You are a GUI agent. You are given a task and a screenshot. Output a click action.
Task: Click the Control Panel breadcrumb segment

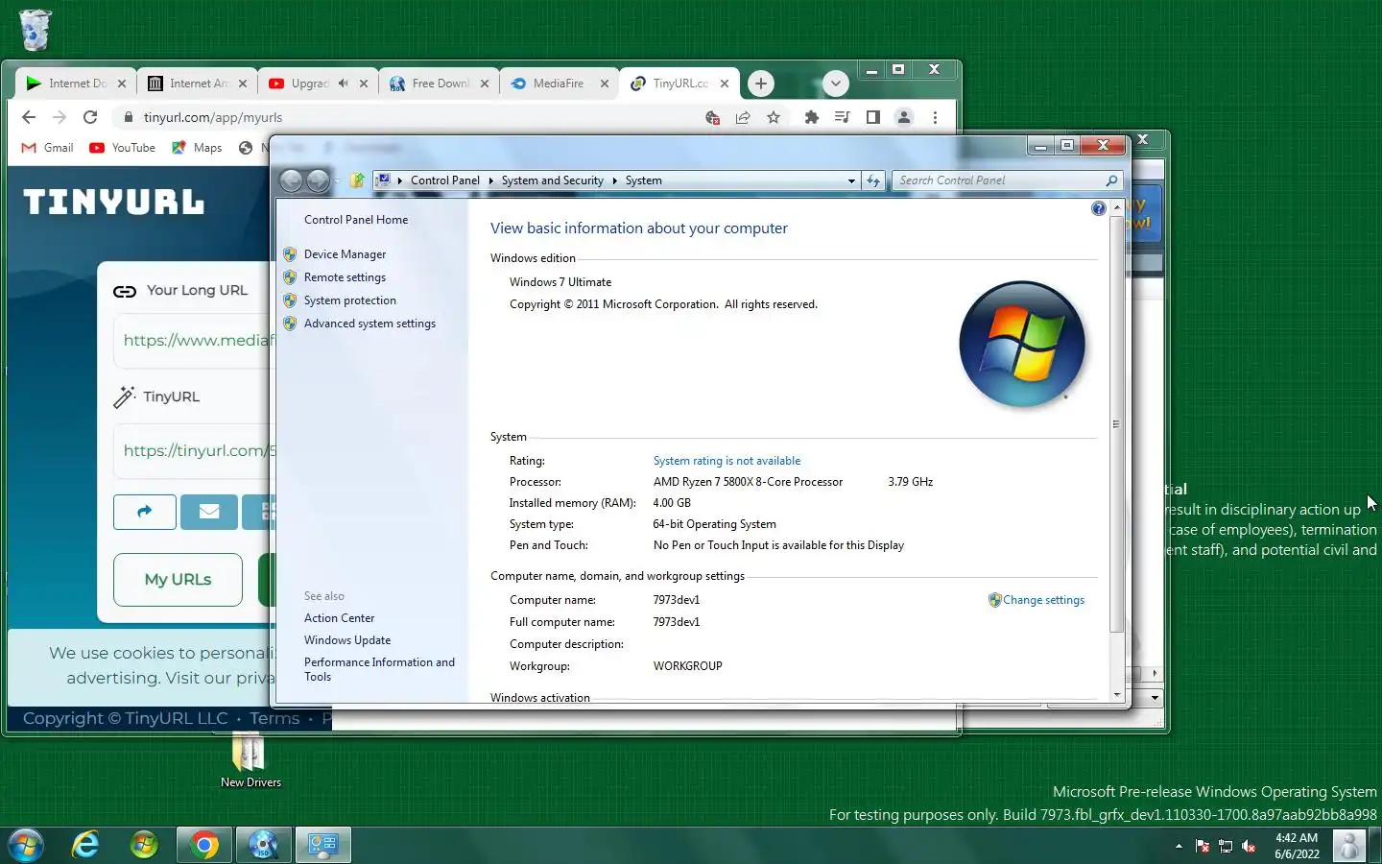tap(445, 180)
